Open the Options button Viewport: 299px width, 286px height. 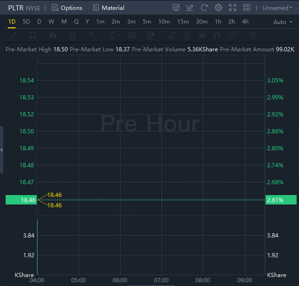point(67,8)
